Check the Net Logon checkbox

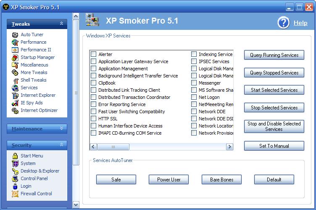pyautogui.click(x=194, y=97)
